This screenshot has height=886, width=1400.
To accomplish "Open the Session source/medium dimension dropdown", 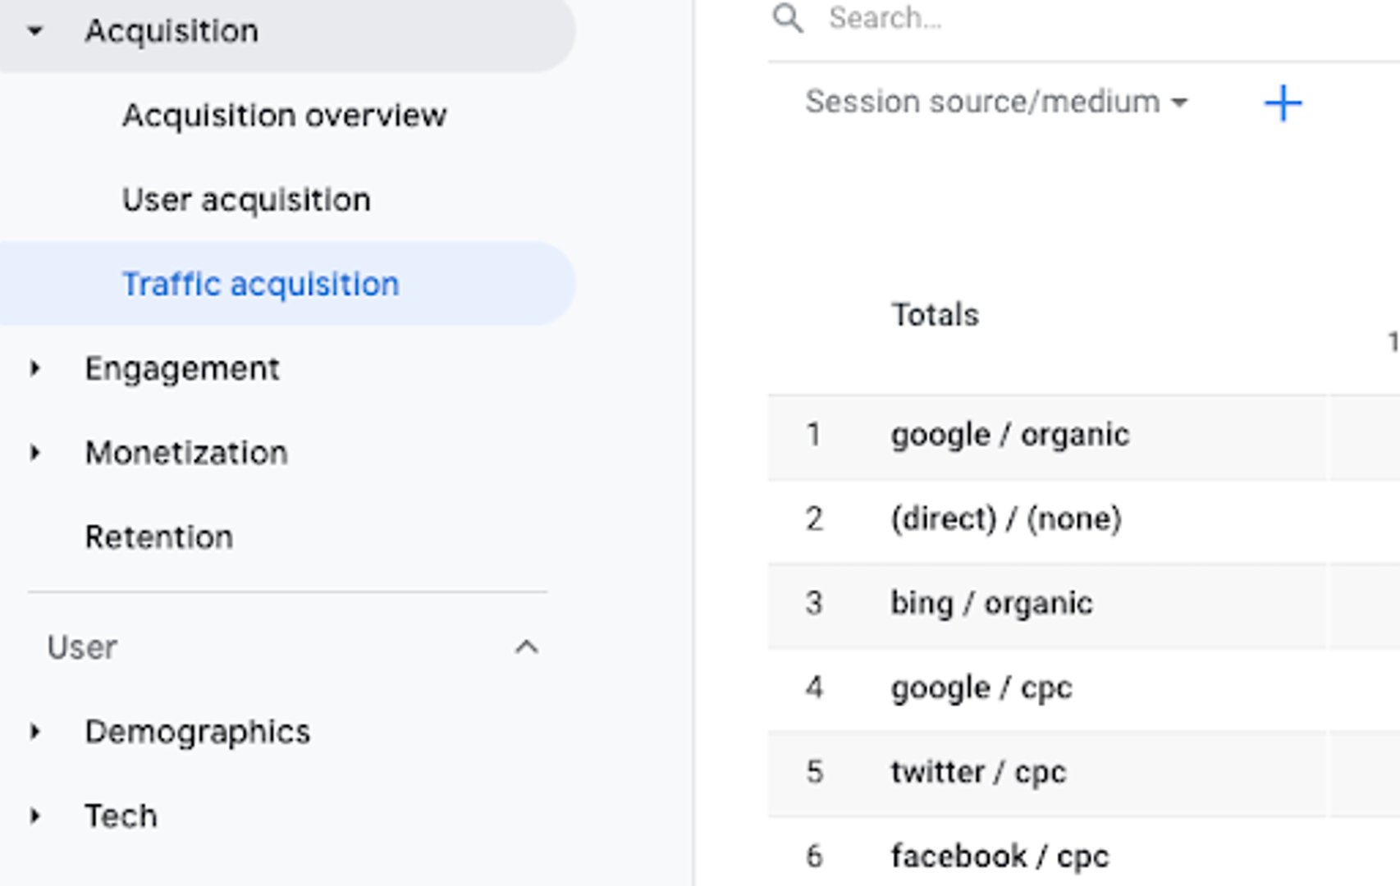I will click(995, 102).
